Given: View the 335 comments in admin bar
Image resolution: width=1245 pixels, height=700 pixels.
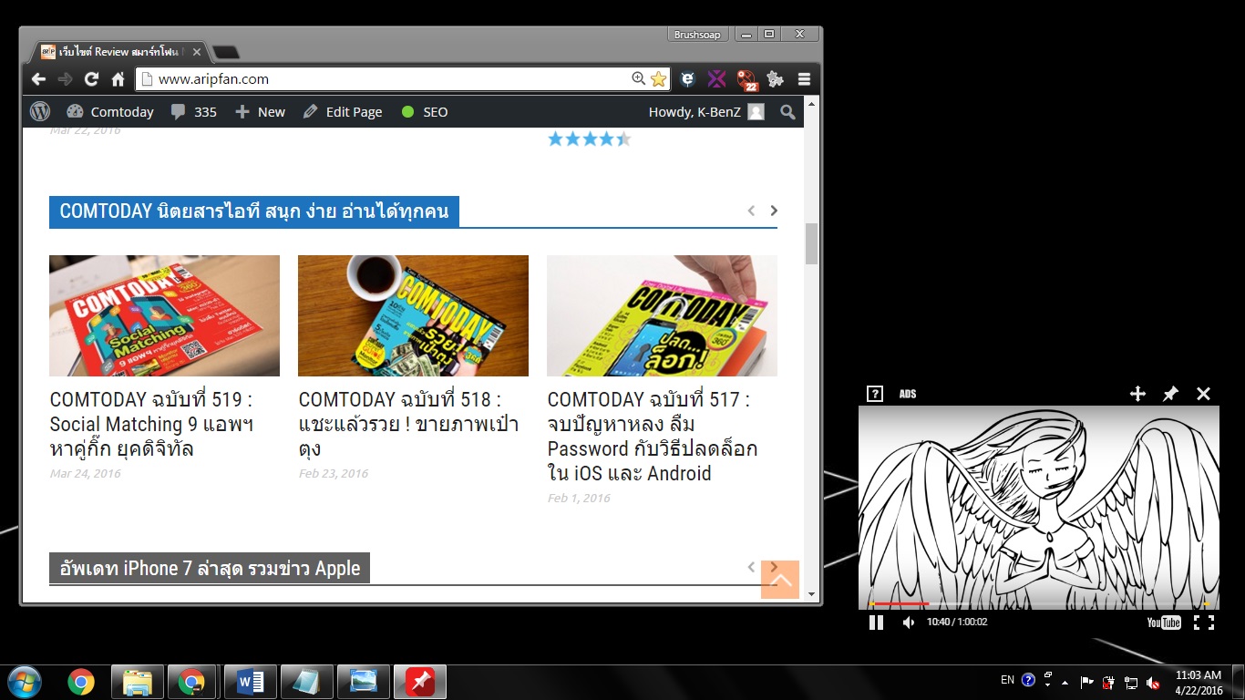Looking at the screenshot, I should point(193,112).
